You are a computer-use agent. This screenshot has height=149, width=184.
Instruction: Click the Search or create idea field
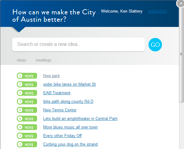coord(78,44)
